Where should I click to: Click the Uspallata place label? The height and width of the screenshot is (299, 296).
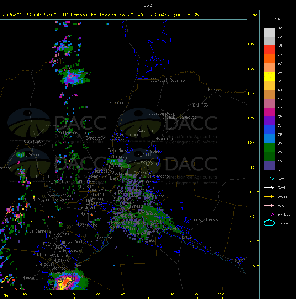(x=33, y=141)
